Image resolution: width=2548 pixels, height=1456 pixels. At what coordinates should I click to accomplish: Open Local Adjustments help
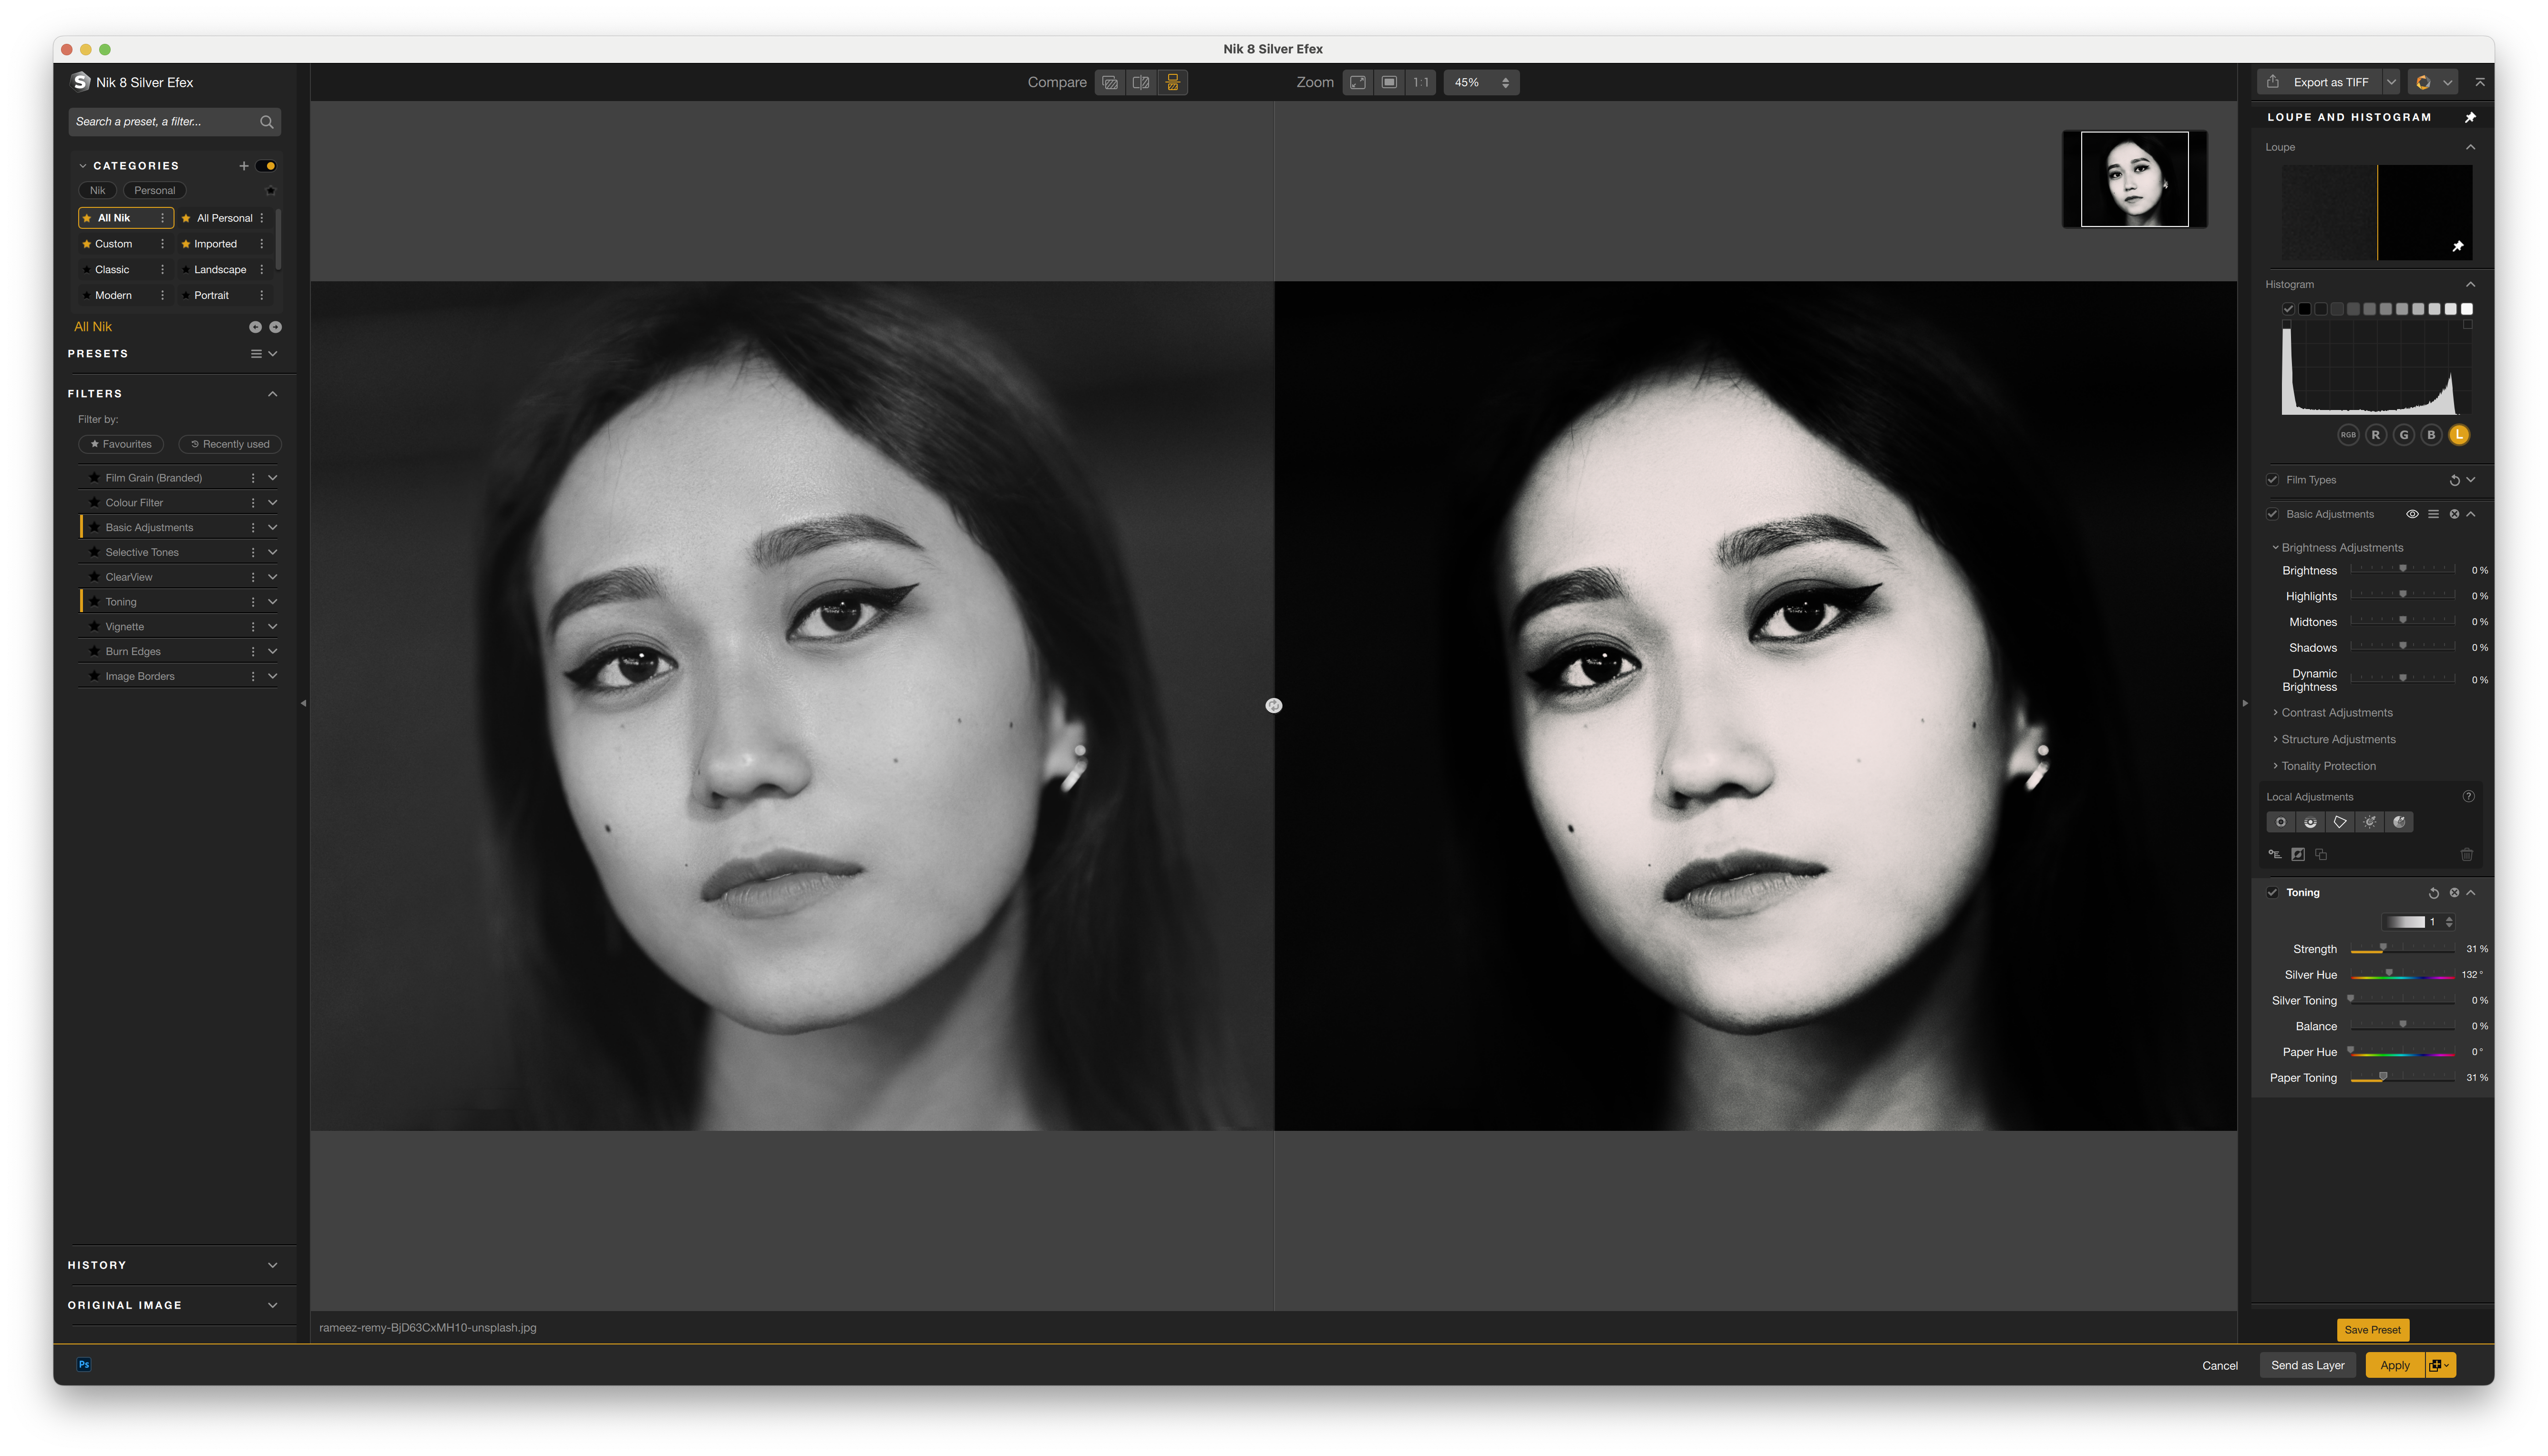tap(2469, 797)
